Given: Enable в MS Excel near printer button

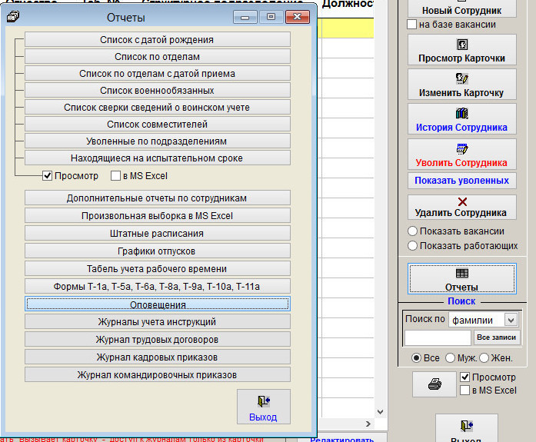Looking at the screenshot, I should [x=465, y=390].
